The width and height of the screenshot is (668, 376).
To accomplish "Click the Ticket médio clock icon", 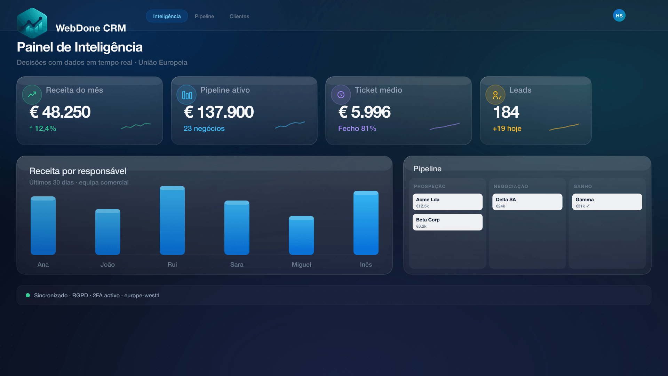I will point(341,95).
